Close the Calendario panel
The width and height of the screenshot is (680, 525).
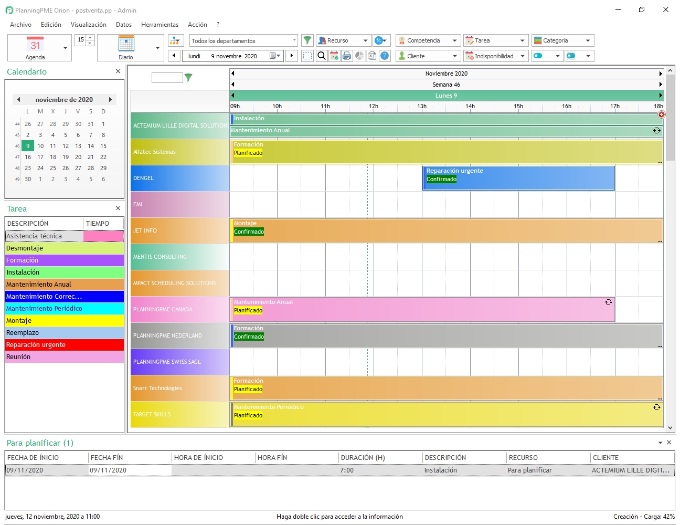tap(118, 71)
